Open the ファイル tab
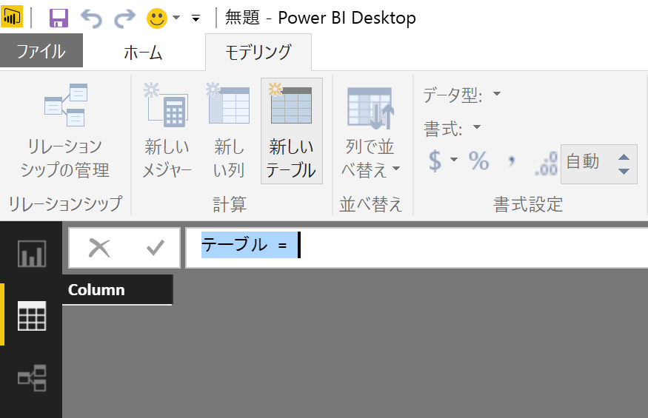Screen dimensions: 648x418 tap(41, 51)
